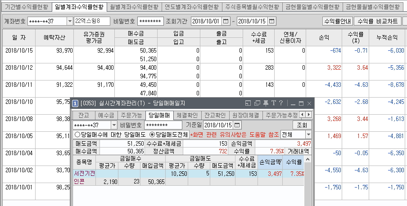Click the 수익률안내 button

point(337,21)
